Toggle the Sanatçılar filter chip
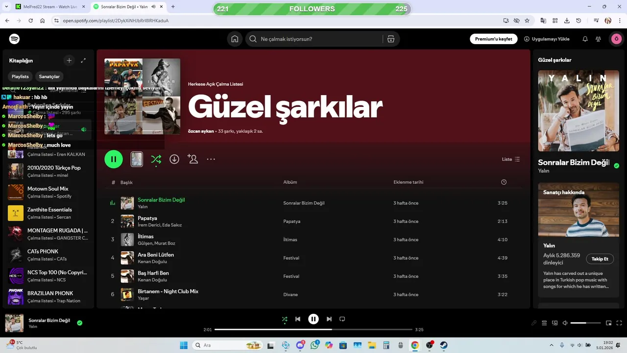The height and width of the screenshot is (353, 627). point(49,76)
